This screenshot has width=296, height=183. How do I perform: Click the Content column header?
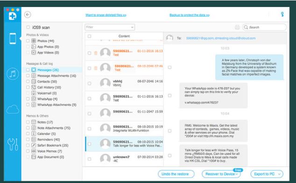[x=124, y=36]
